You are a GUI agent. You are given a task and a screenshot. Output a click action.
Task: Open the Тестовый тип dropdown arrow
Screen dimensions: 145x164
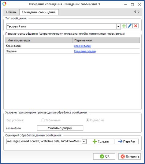(x=118, y=27)
